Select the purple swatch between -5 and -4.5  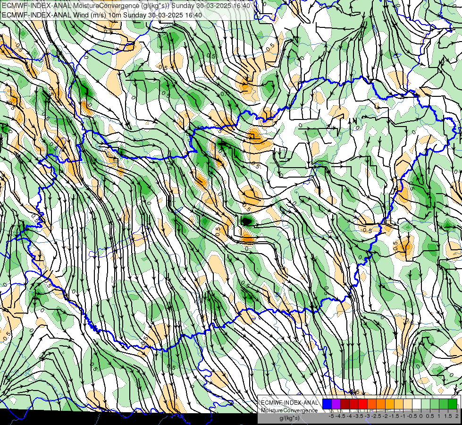click(336, 404)
